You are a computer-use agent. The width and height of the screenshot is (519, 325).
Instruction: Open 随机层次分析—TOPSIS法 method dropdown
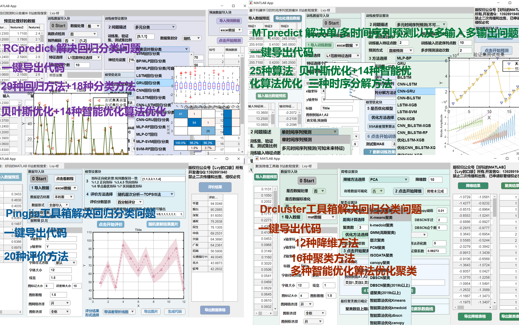(145, 194)
